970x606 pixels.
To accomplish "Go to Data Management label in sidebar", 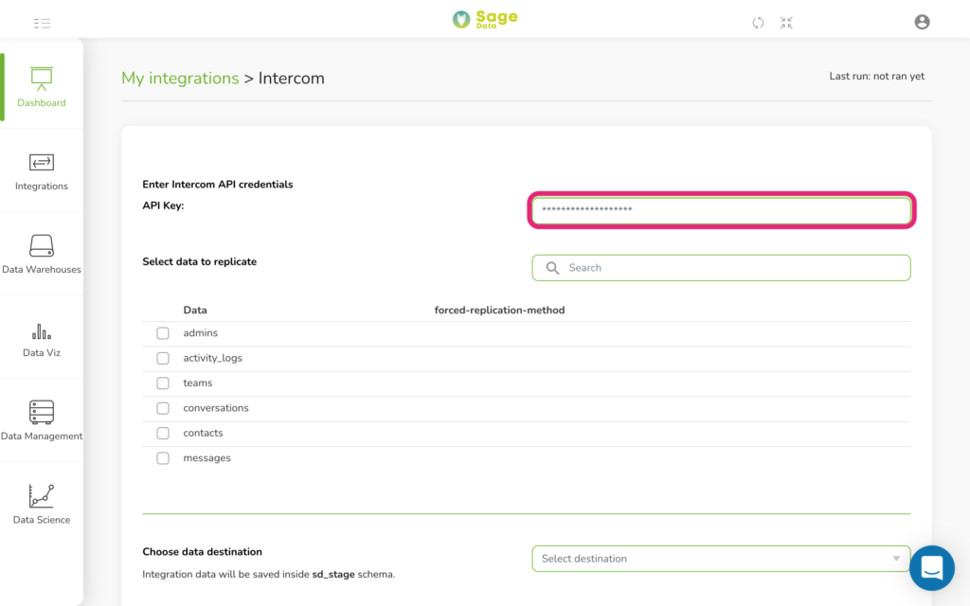I will 42,436.
